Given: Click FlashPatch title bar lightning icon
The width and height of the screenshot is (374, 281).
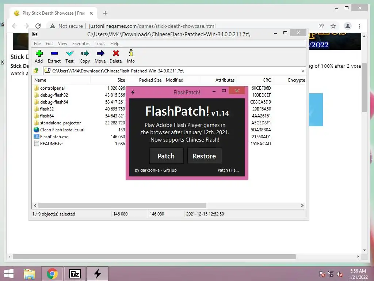Looking at the screenshot, I should (x=133, y=92).
